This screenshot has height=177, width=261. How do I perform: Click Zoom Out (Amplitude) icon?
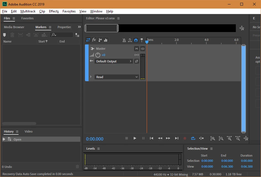click(221, 138)
